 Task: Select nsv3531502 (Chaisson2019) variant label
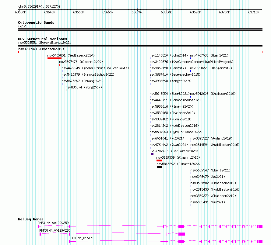click(213, 183)
